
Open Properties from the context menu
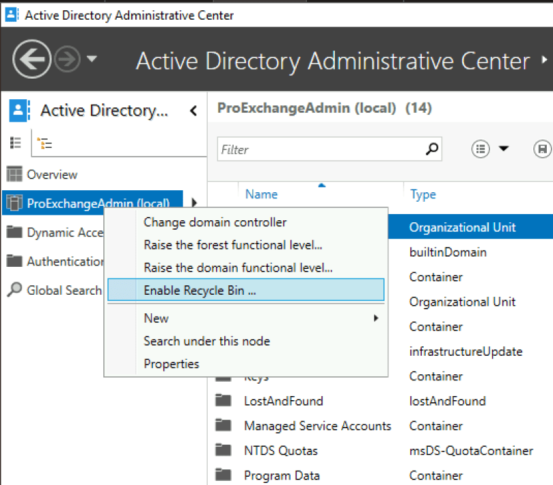(171, 363)
